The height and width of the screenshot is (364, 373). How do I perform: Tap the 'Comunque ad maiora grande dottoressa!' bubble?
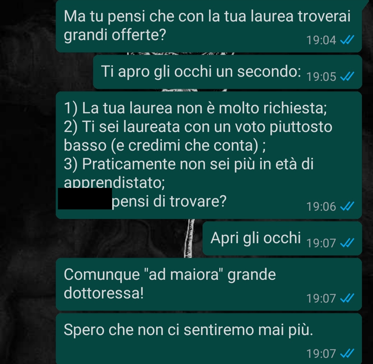(209, 284)
